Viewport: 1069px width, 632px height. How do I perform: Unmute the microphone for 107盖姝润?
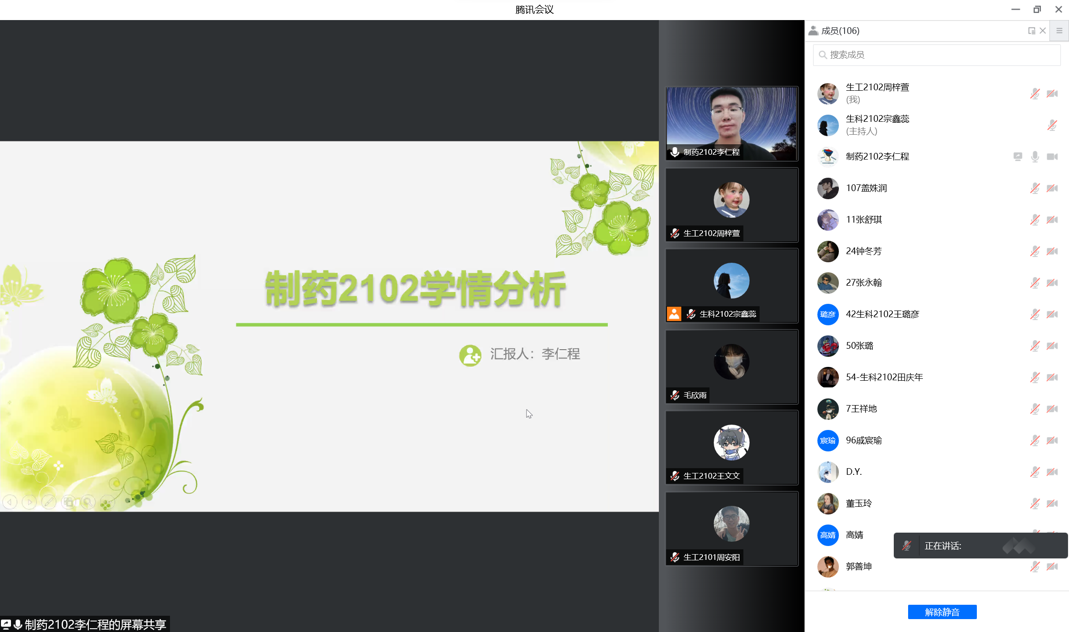(x=1035, y=188)
